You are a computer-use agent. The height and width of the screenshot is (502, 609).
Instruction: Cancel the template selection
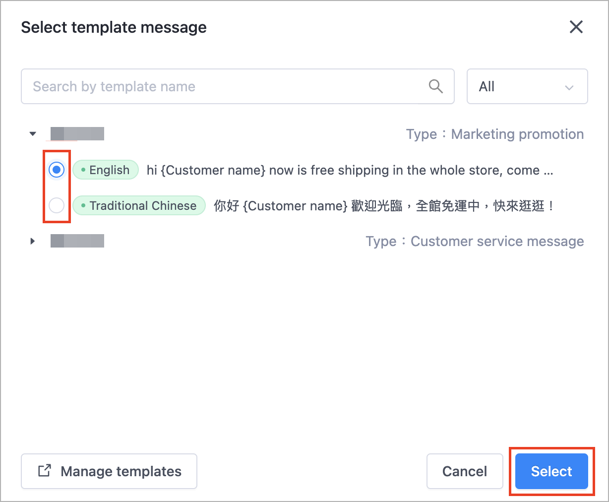[465, 471]
